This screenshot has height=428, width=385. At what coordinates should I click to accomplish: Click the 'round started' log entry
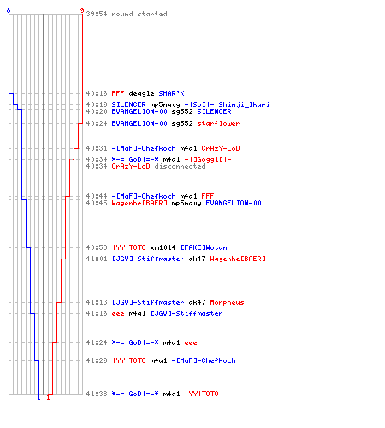[127, 14]
